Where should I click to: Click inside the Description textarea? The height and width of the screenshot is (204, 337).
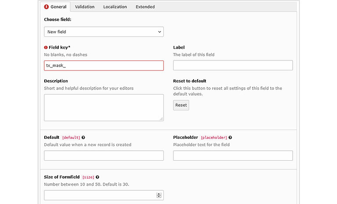pos(104,107)
